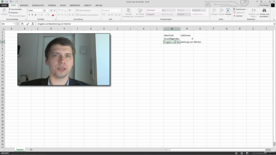Click the red font color A icon
The image size is (276, 155).
coord(53,15)
